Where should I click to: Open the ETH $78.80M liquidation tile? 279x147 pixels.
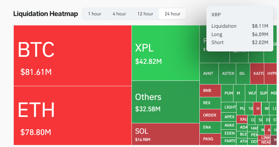[x=72, y=116]
